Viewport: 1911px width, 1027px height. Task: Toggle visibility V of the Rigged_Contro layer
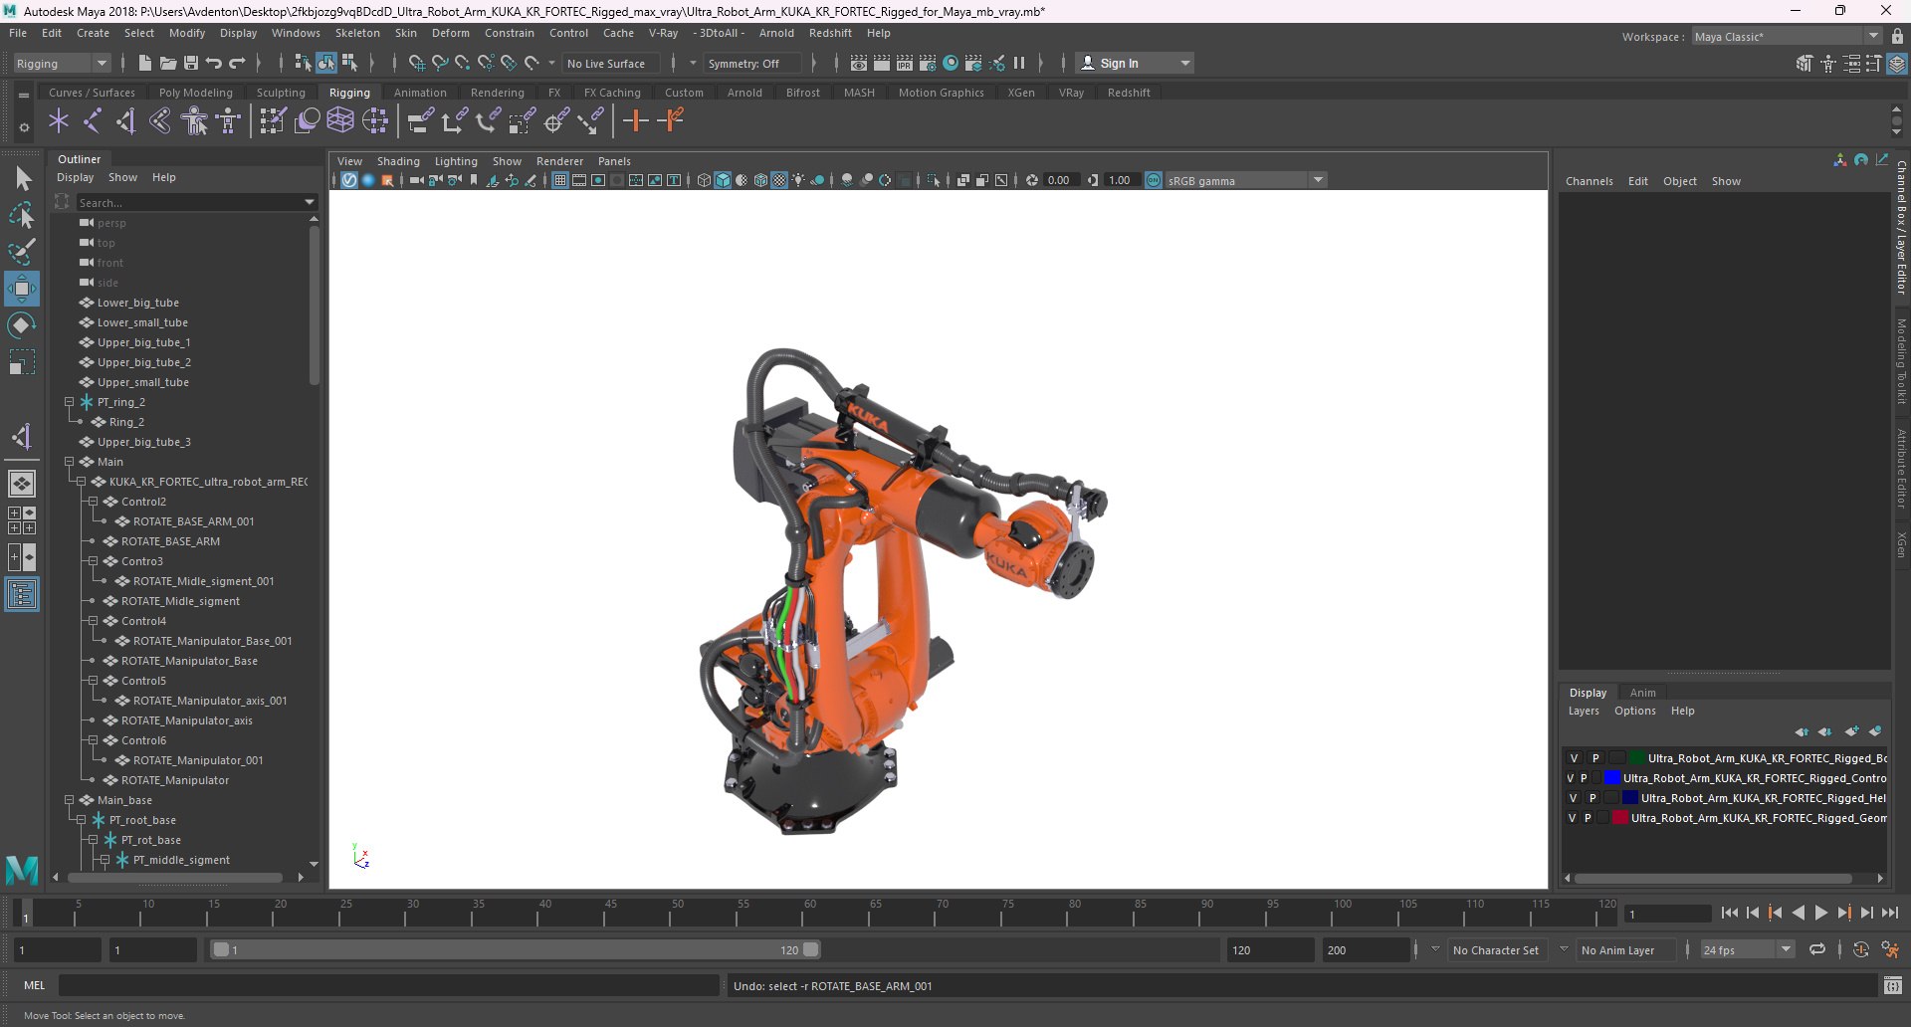click(x=1571, y=778)
